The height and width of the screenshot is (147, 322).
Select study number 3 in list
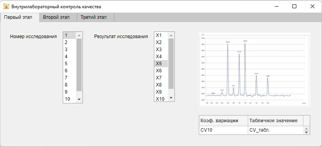pos(69,50)
